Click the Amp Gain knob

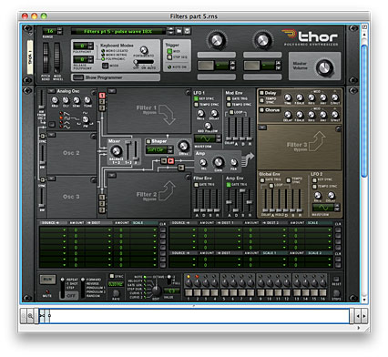click(x=218, y=162)
